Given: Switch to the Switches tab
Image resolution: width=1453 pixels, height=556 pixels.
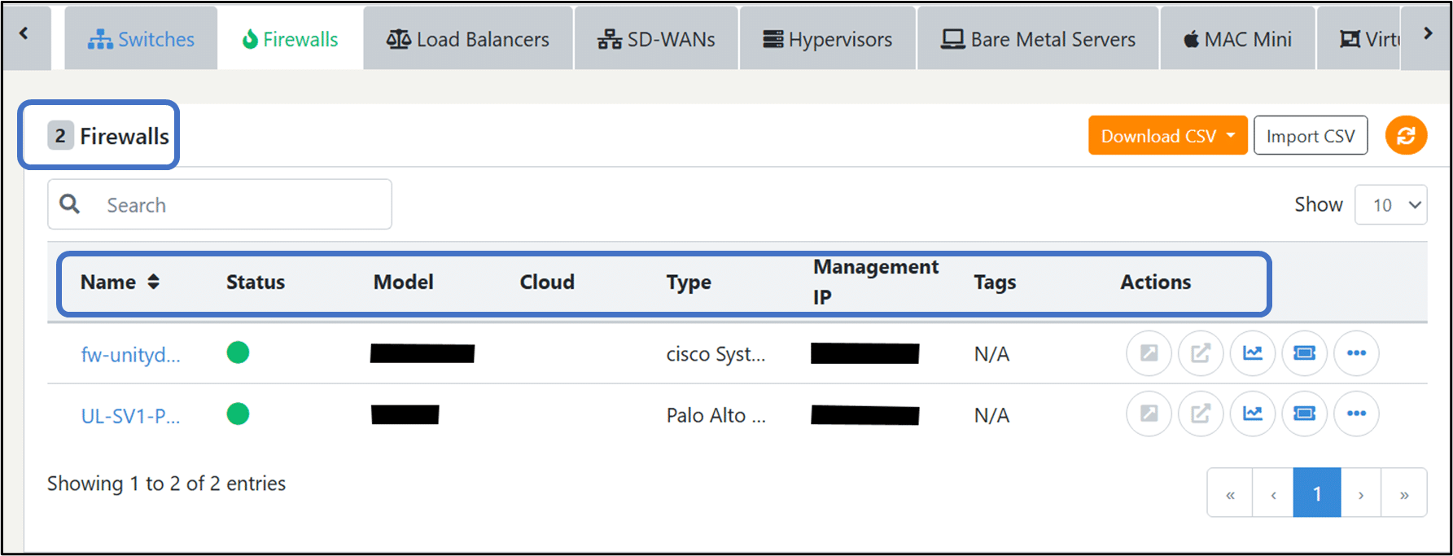Looking at the screenshot, I should coord(141,39).
